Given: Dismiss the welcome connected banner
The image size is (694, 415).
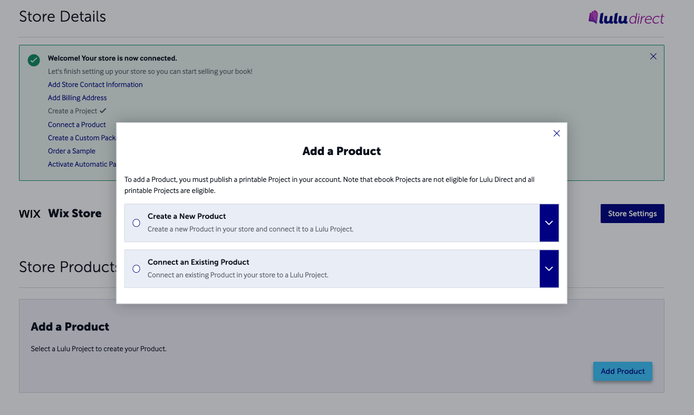Looking at the screenshot, I should tap(653, 56).
